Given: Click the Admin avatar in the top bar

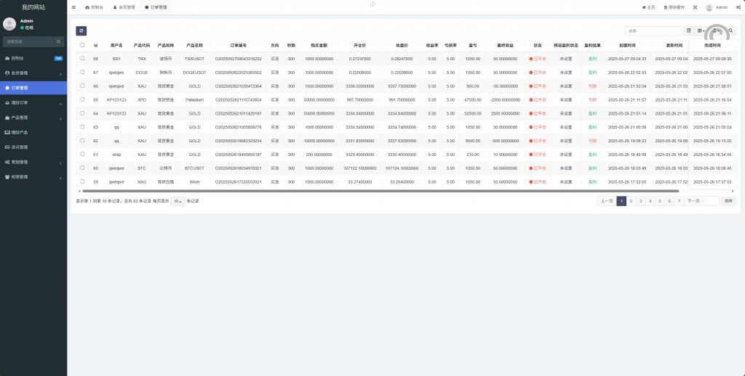Looking at the screenshot, I should (709, 7).
